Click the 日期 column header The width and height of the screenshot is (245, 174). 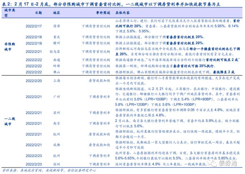tap(38, 13)
